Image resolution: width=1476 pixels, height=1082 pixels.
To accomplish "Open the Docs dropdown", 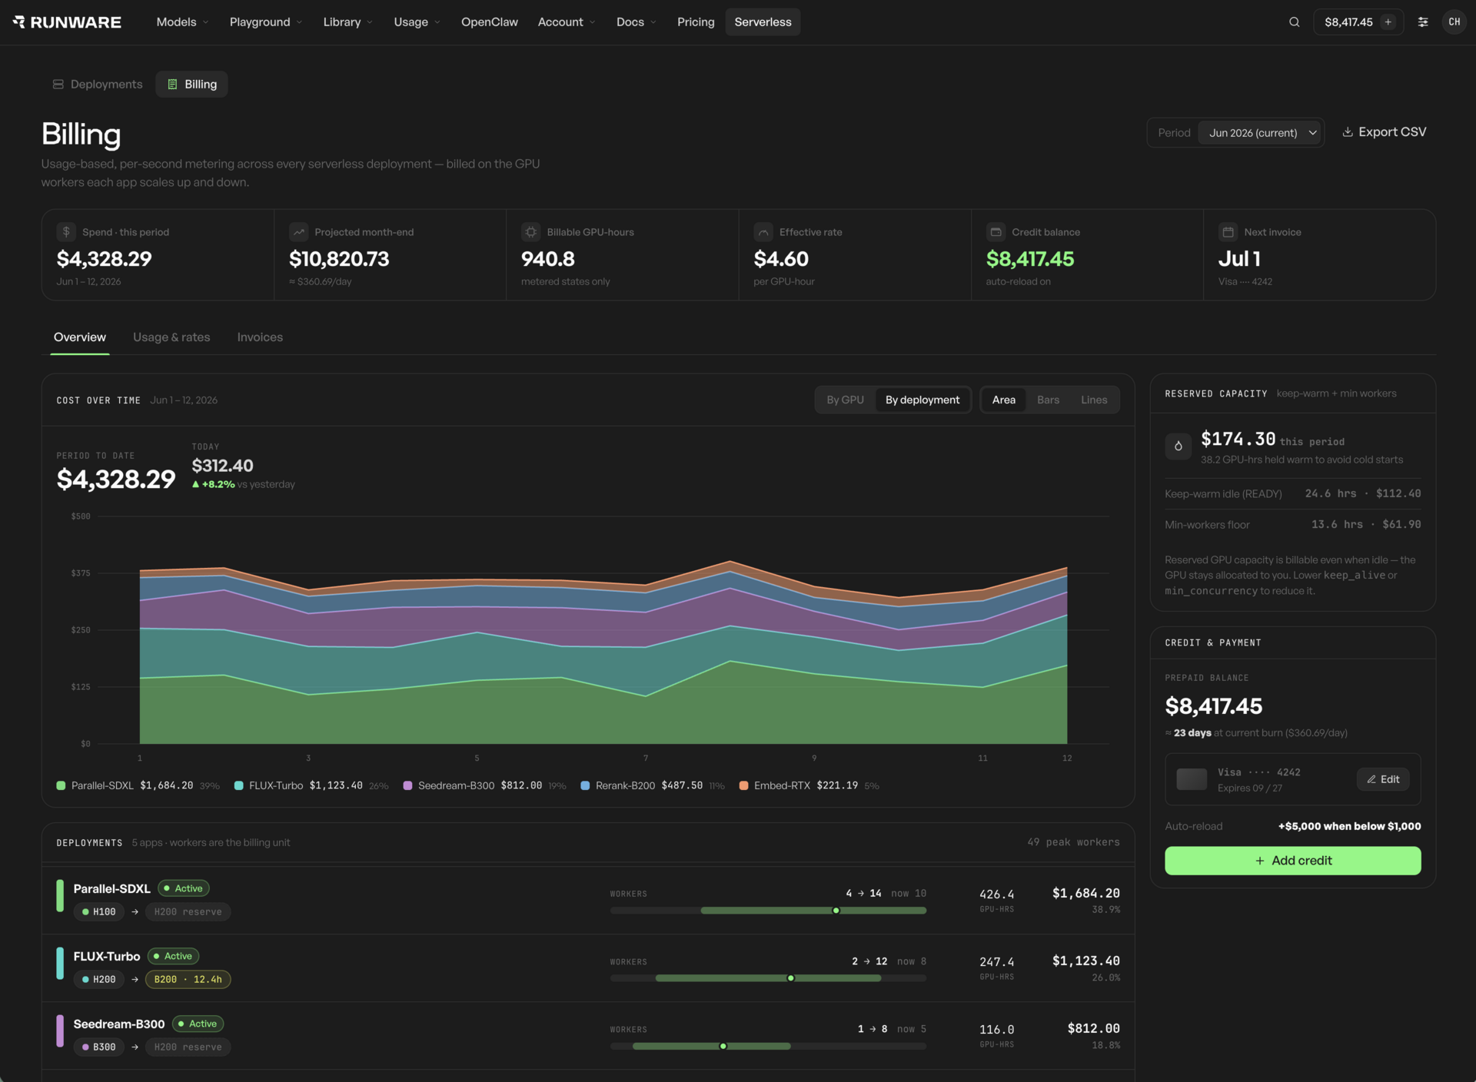I will (636, 22).
